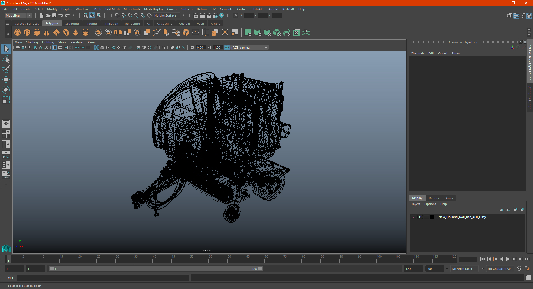Click the Undo arrow icon
The width and height of the screenshot is (533, 289).
pyautogui.click(x=61, y=16)
